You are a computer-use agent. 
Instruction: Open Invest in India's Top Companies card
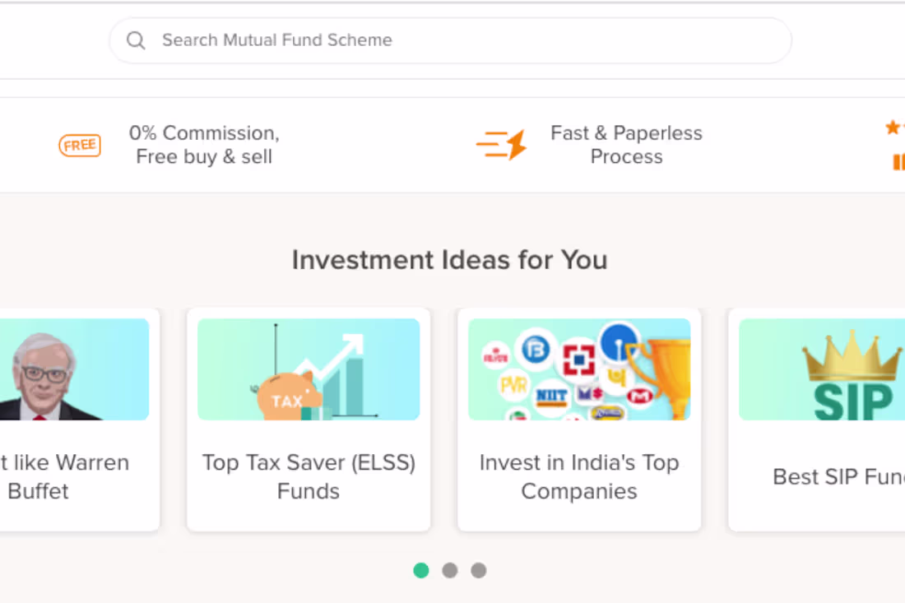[579, 420]
